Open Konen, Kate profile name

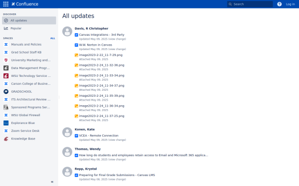coord(85,129)
